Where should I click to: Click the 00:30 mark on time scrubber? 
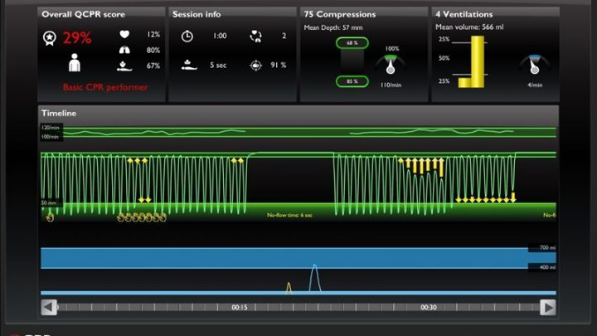(429, 308)
